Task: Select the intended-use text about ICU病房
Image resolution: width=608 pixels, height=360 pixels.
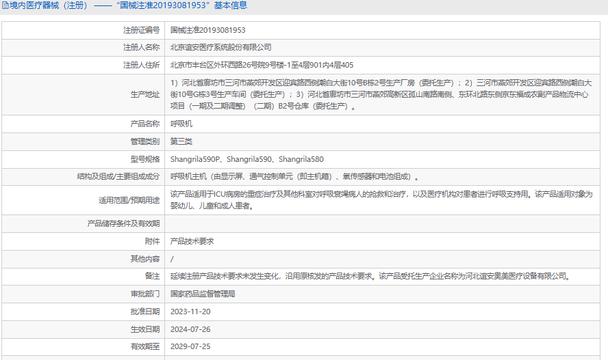Action: (x=381, y=200)
